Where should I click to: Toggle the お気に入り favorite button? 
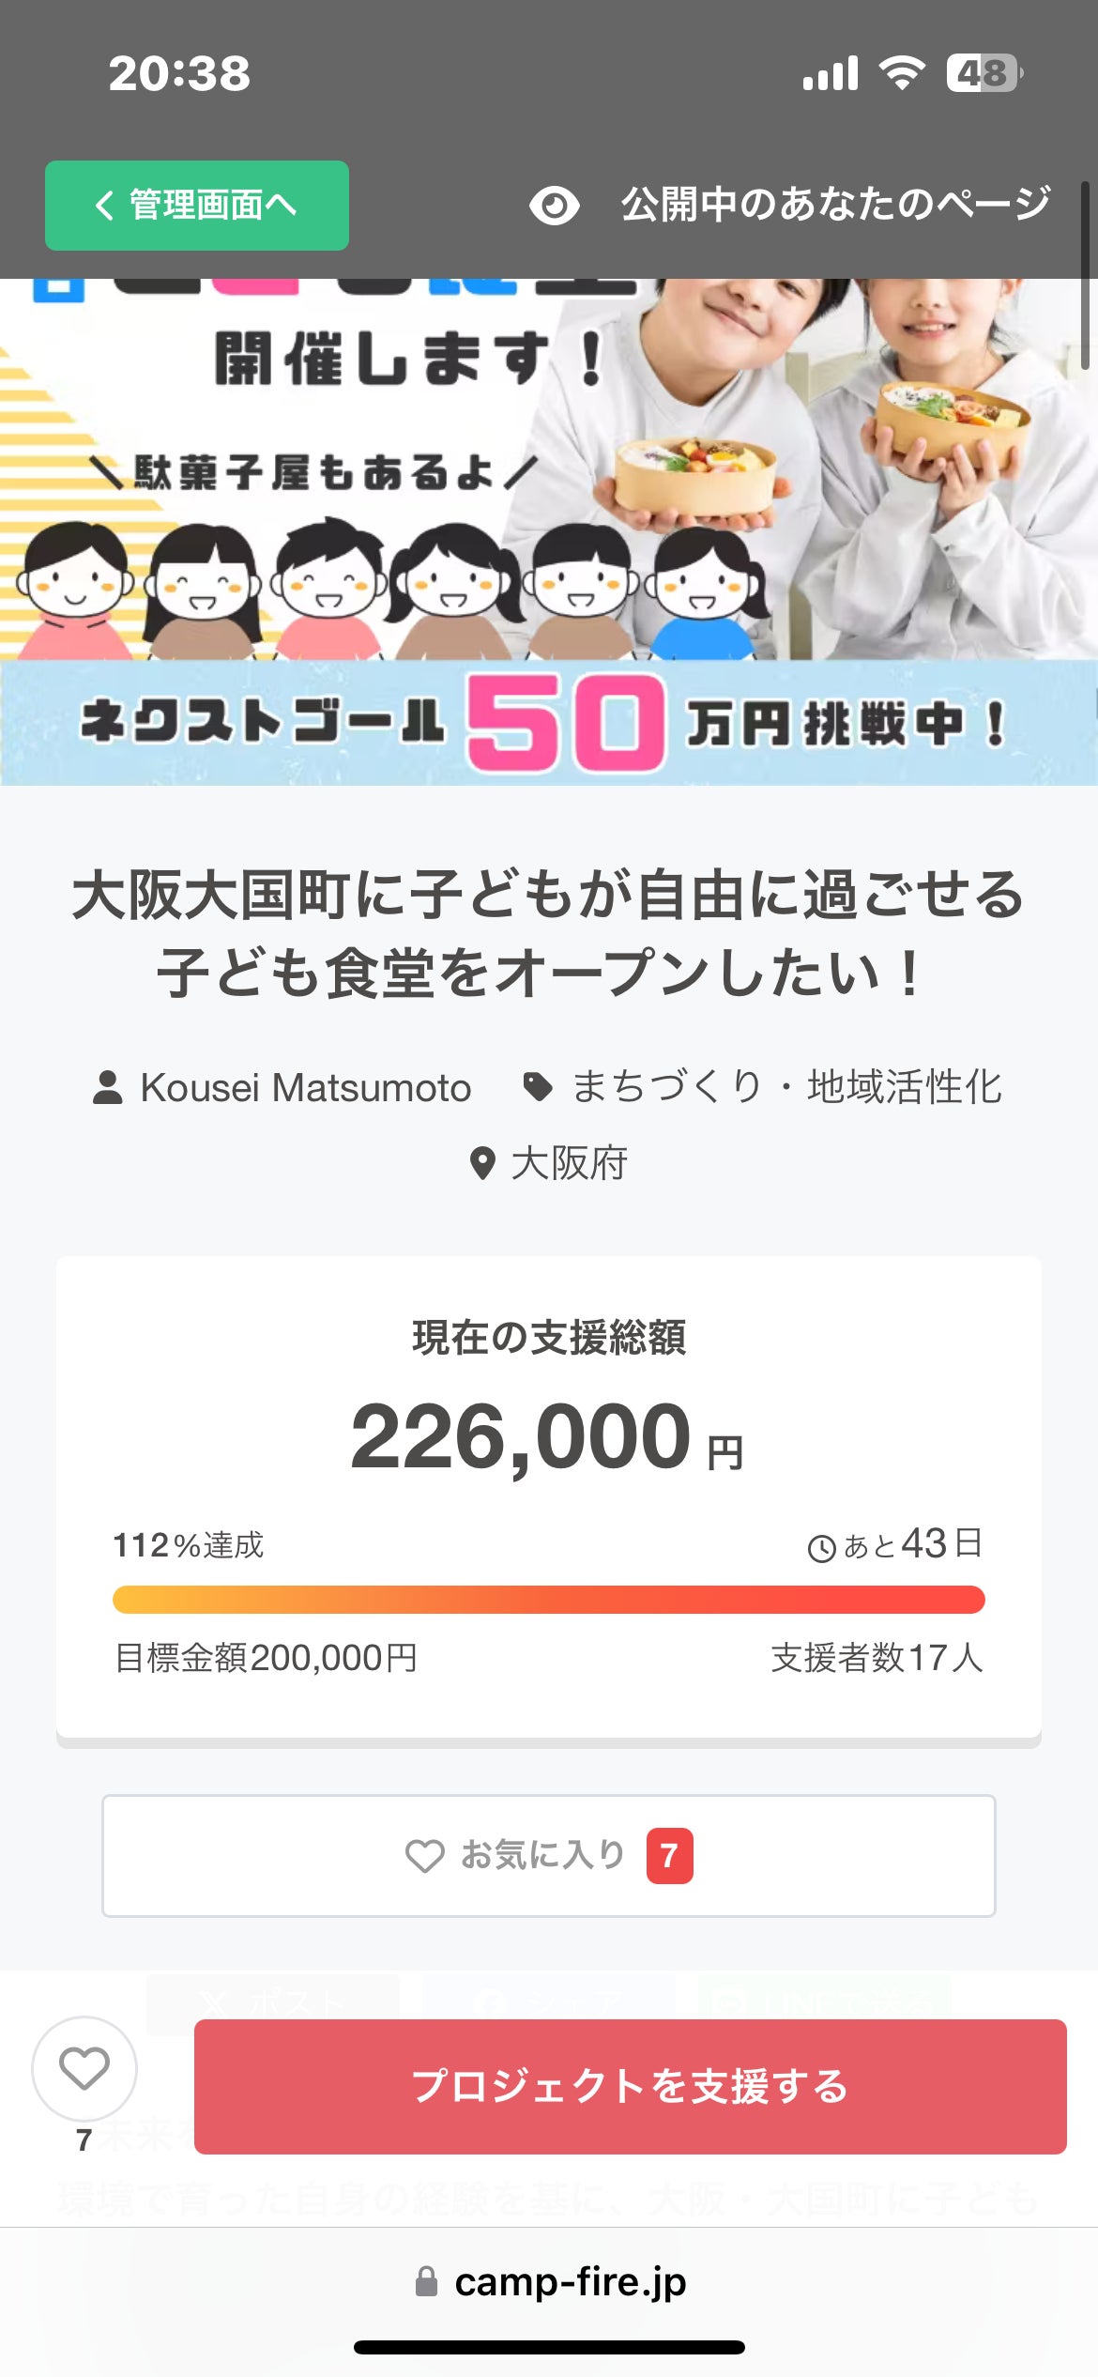click(x=548, y=1856)
